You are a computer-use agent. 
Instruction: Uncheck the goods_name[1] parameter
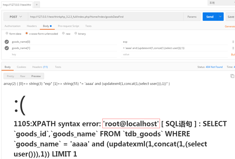[x=7, y=48]
